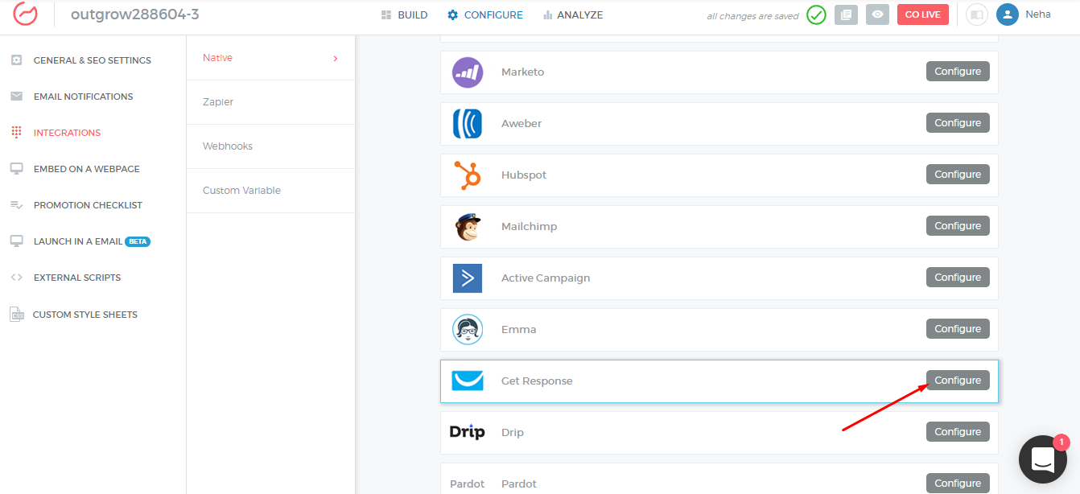
Task: Click the BETA badge
Action: (x=138, y=241)
